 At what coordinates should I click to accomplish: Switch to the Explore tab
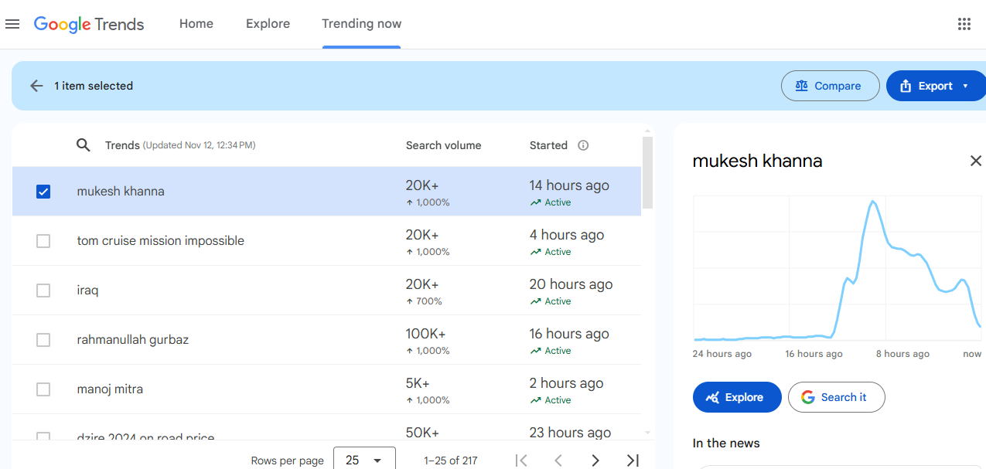click(x=268, y=24)
